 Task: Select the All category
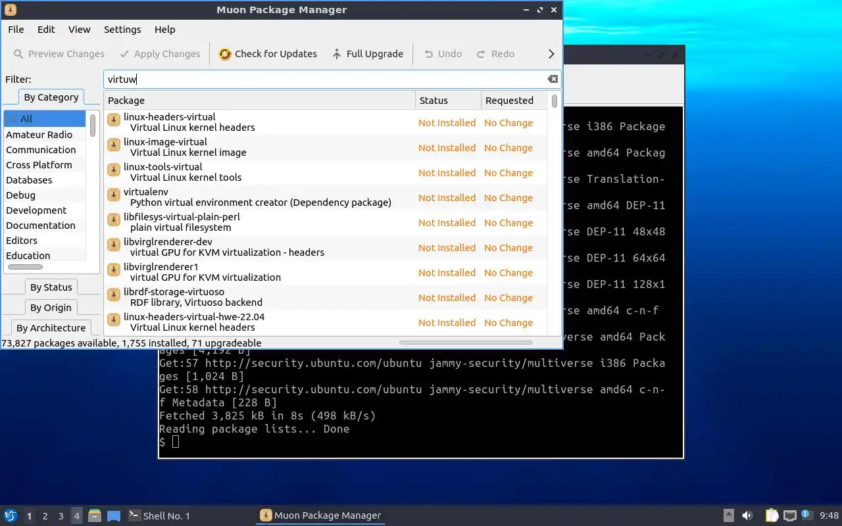point(45,119)
